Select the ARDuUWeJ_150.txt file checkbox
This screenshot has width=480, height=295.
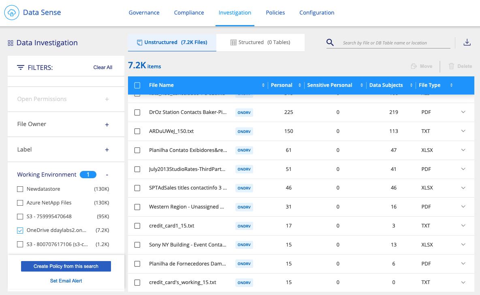137,131
